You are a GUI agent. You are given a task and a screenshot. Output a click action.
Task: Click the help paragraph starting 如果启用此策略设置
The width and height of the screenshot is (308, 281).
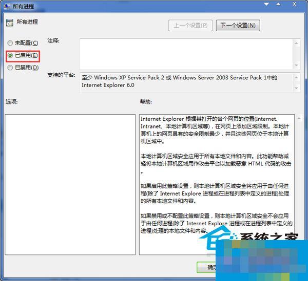point(215,193)
